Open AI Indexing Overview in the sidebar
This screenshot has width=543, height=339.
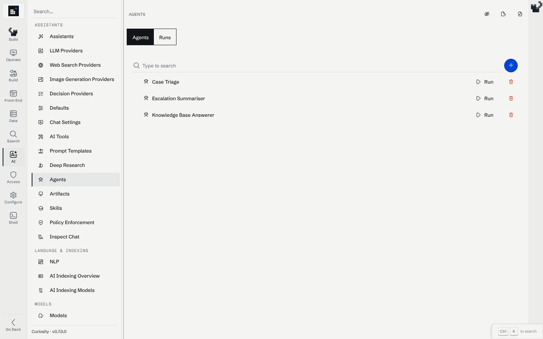[76, 276]
